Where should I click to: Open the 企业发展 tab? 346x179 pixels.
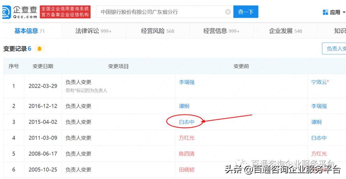click(x=285, y=31)
